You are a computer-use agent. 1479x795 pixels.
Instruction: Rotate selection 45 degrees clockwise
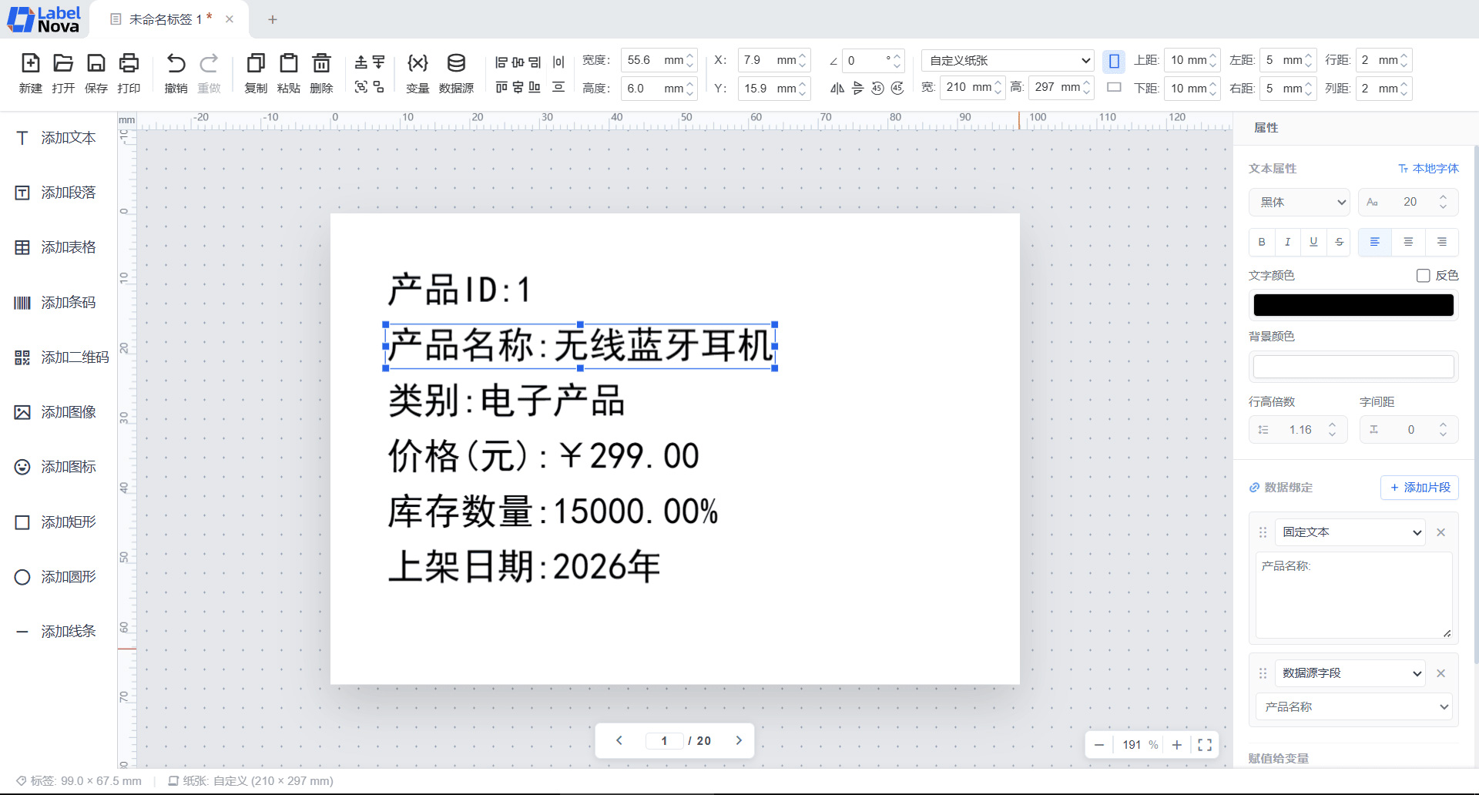pos(897,89)
